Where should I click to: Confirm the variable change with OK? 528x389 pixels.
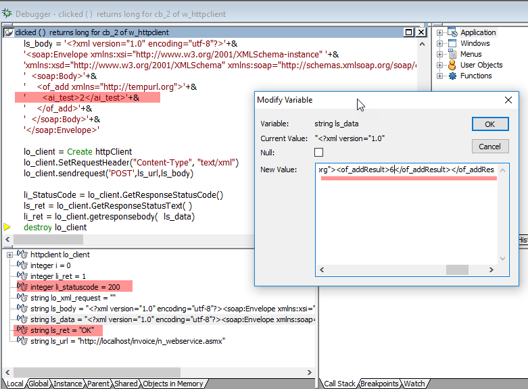tap(490, 124)
